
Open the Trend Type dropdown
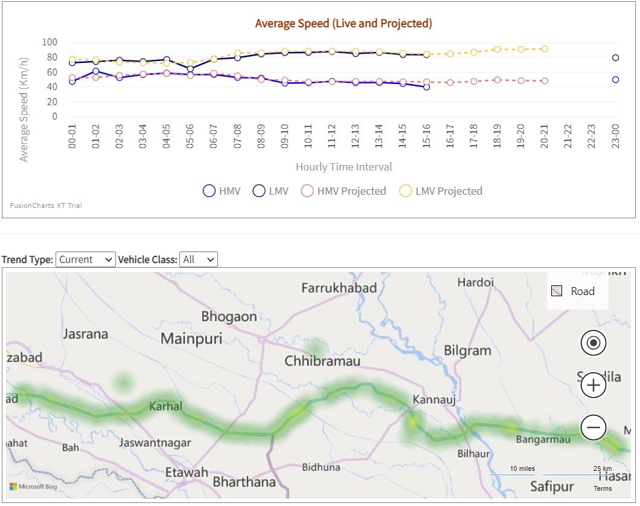pyautogui.click(x=85, y=259)
